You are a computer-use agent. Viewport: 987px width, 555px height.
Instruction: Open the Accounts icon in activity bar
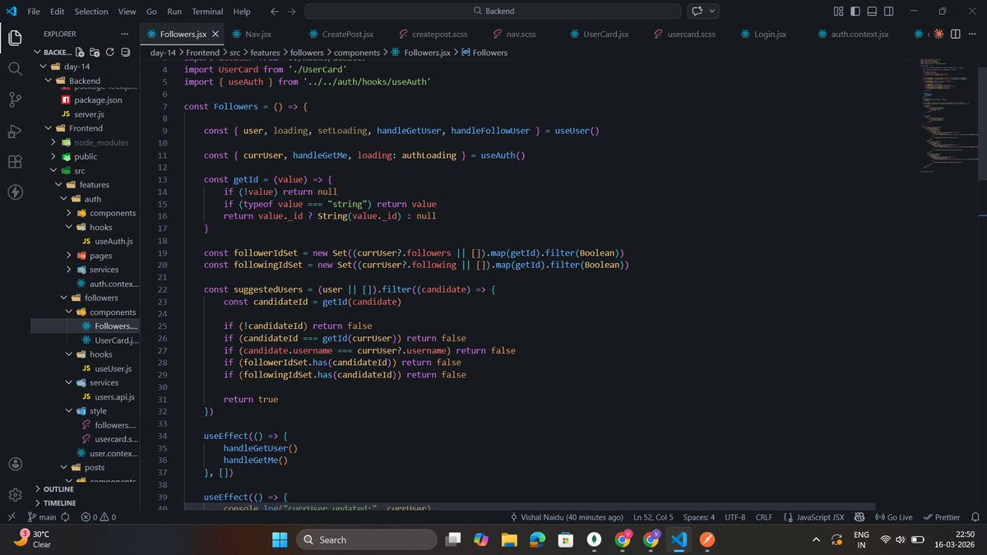tap(15, 464)
